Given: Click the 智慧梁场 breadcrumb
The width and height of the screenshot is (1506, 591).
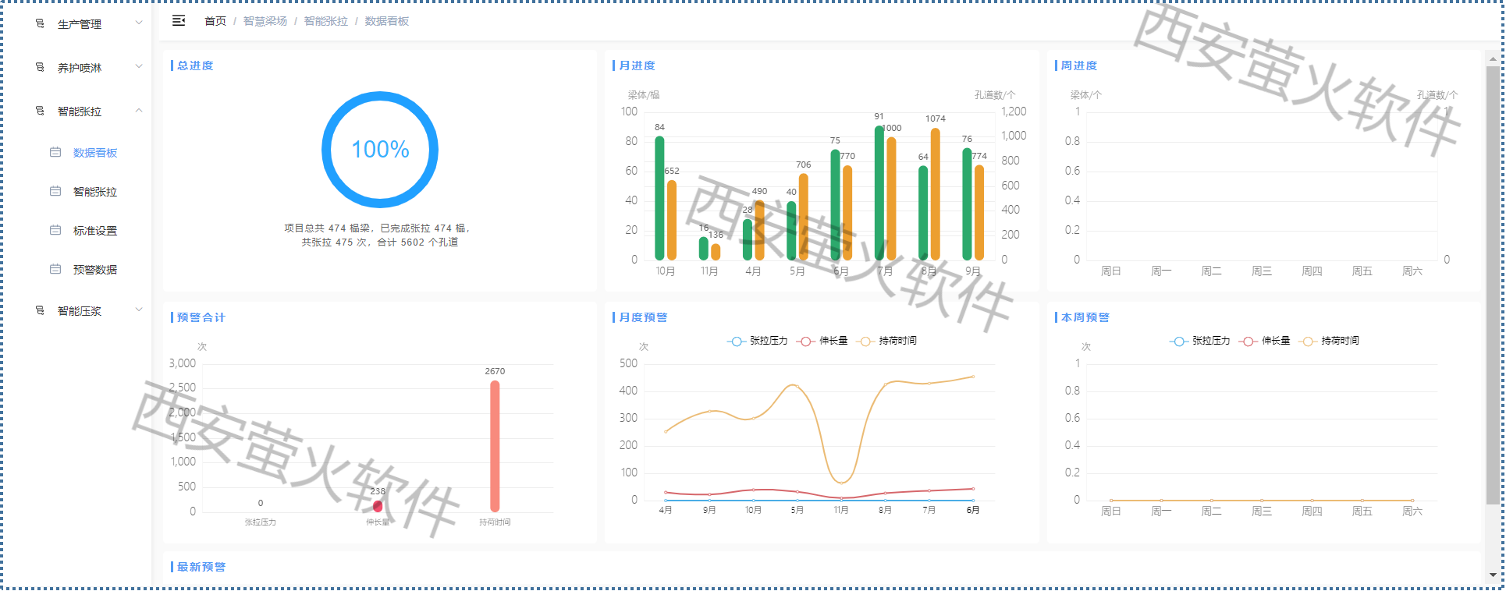Looking at the screenshot, I should tap(265, 21).
